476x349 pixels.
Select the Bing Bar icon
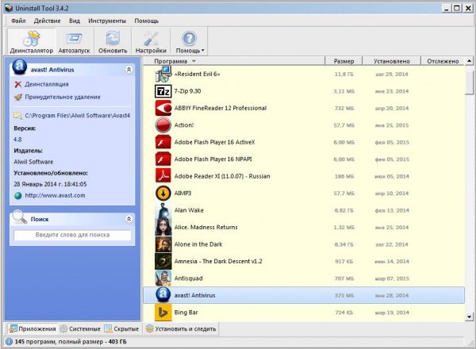(163, 313)
